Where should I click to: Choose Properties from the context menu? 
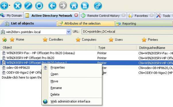pos(71,68)
